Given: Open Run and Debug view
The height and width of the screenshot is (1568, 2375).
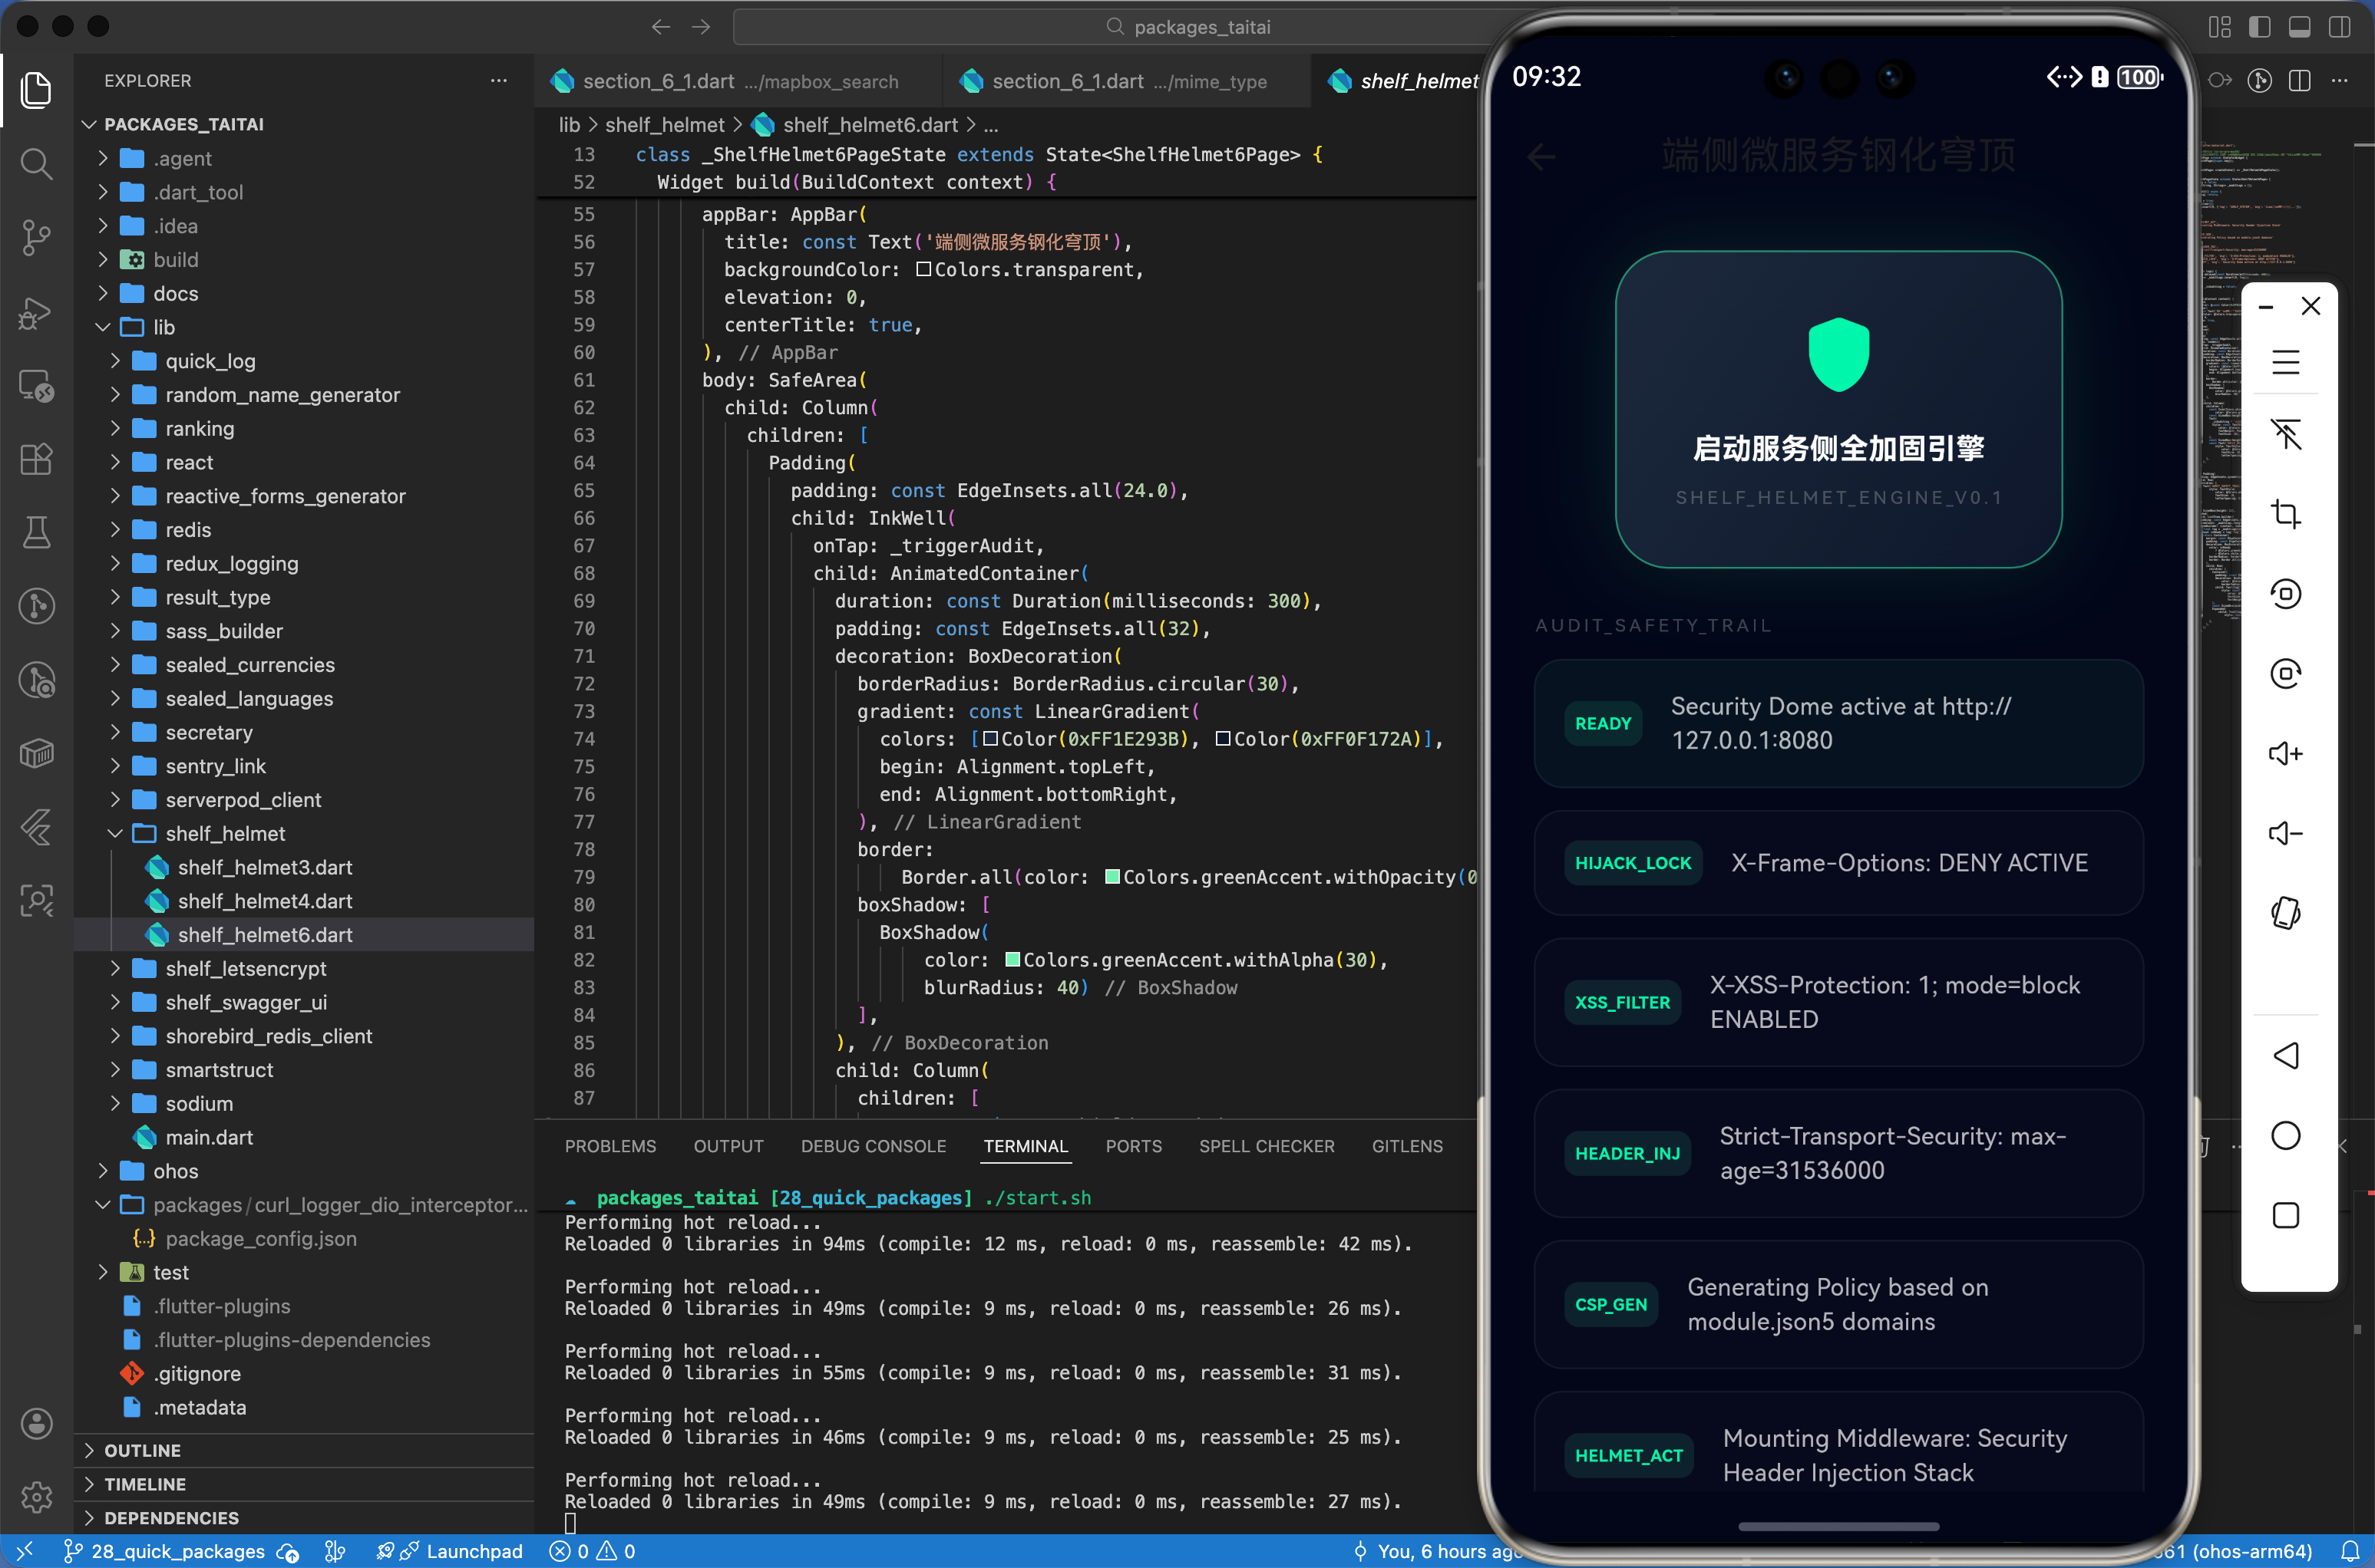Looking at the screenshot, I should pyautogui.click(x=36, y=312).
